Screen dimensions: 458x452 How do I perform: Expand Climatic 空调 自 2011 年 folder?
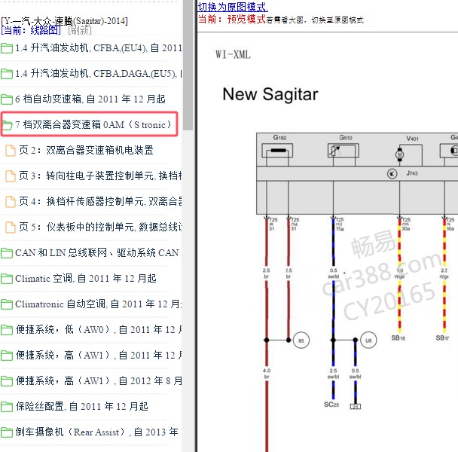[x=86, y=279]
